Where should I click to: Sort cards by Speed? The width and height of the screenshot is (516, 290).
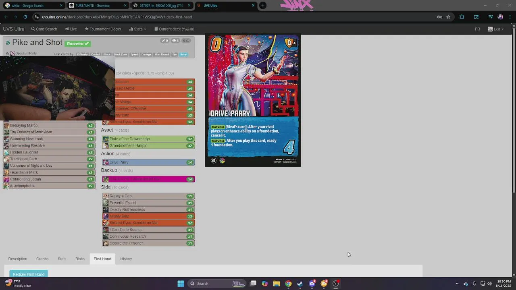coord(134,54)
